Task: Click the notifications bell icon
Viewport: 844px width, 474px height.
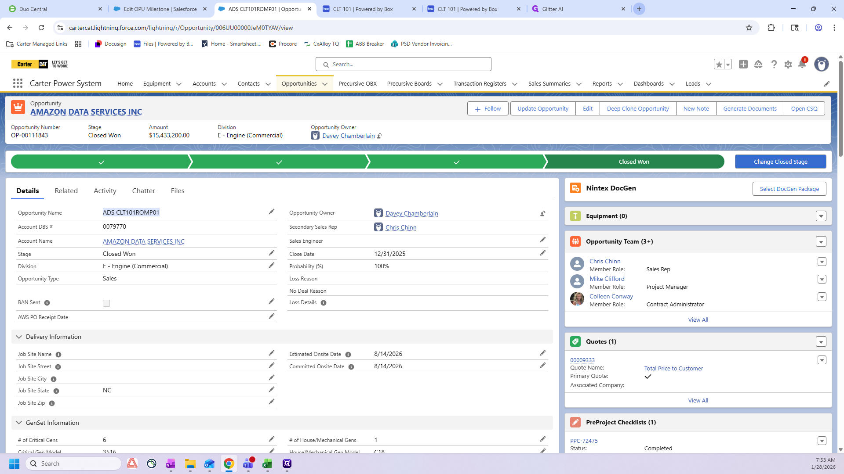Action: click(x=802, y=65)
